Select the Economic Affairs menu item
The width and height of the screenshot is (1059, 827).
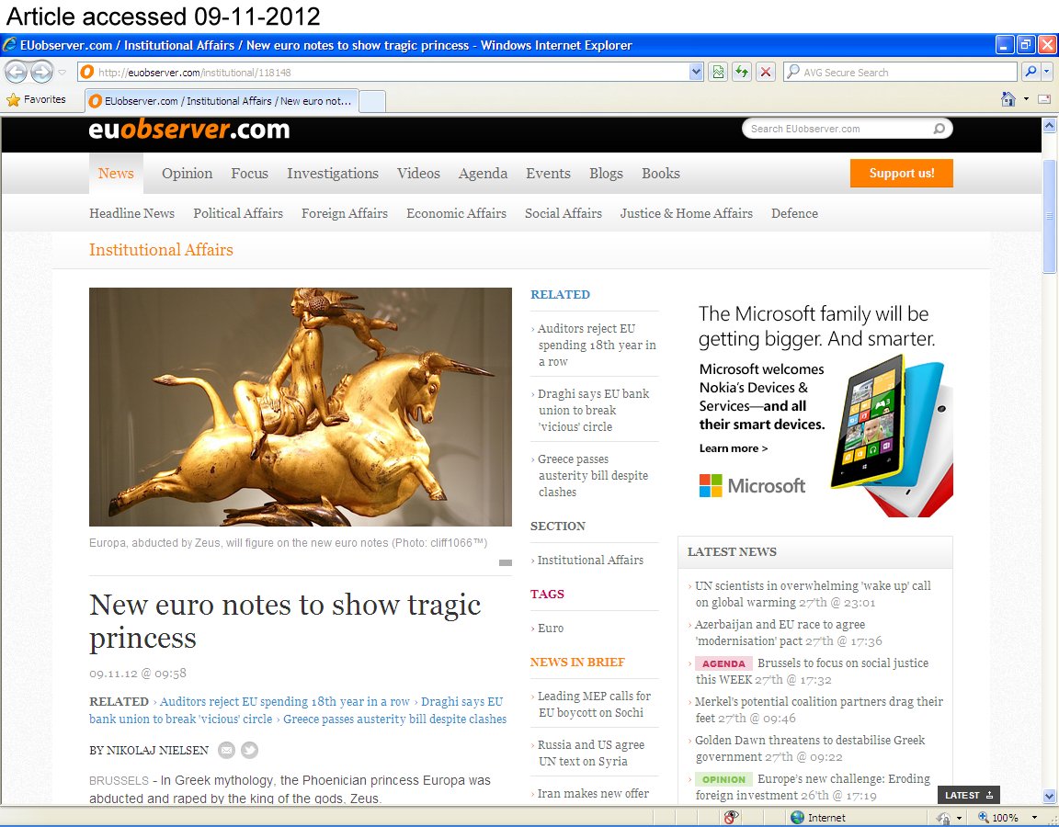(x=456, y=213)
